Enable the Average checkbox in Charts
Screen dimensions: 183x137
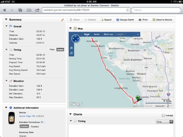pyautogui.click(x=163, y=115)
